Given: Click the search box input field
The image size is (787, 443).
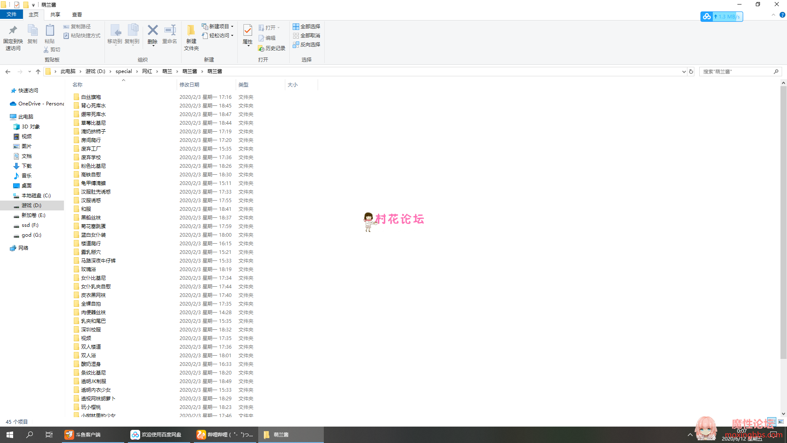Looking at the screenshot, I should tap(736, 72).
